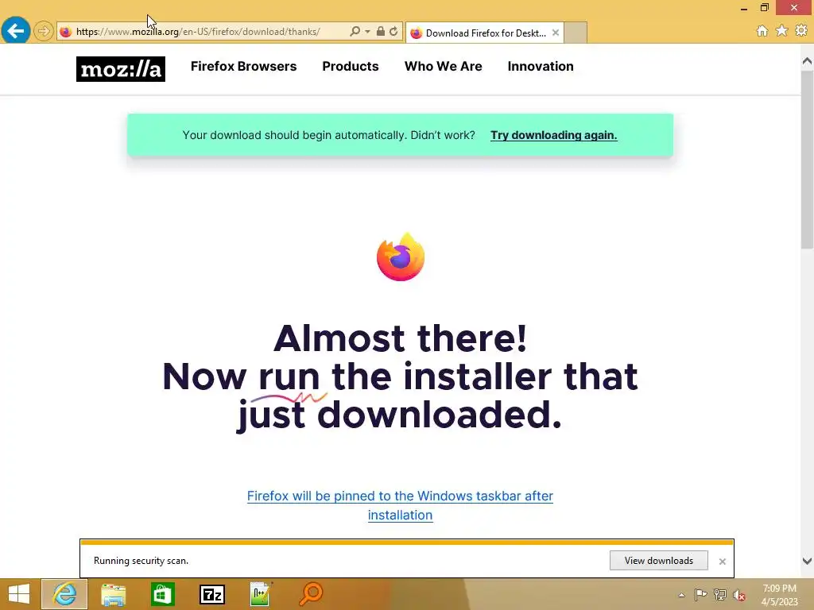
Task: Click the Mozilla logo
Action: click(121, 69)
